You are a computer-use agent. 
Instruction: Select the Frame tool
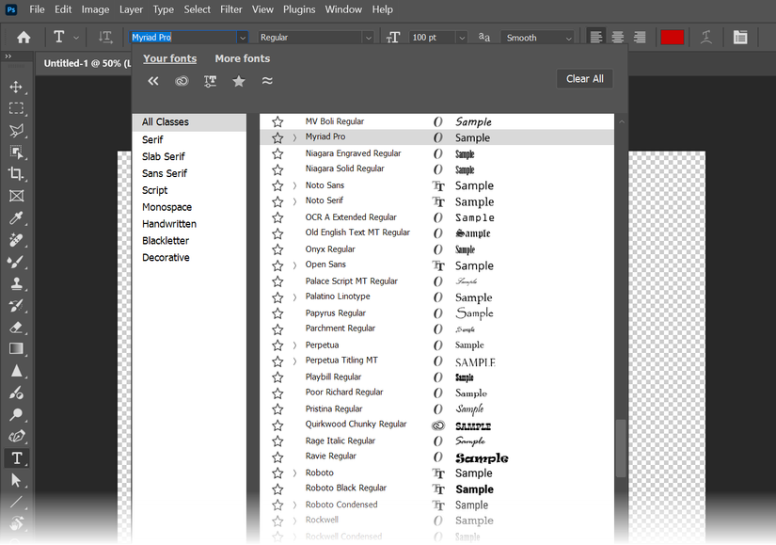[x=16, y=196]
